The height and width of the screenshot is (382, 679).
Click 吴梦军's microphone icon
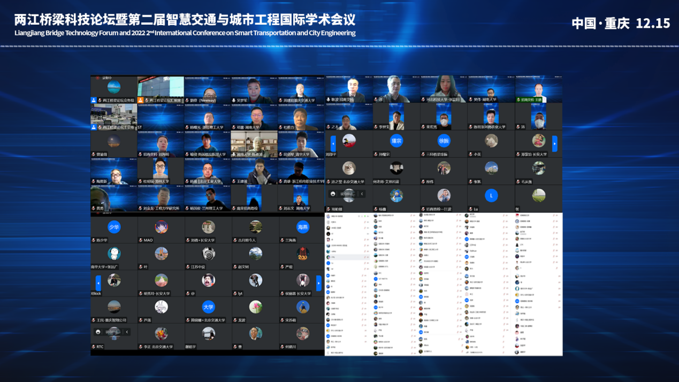(234, 101)
